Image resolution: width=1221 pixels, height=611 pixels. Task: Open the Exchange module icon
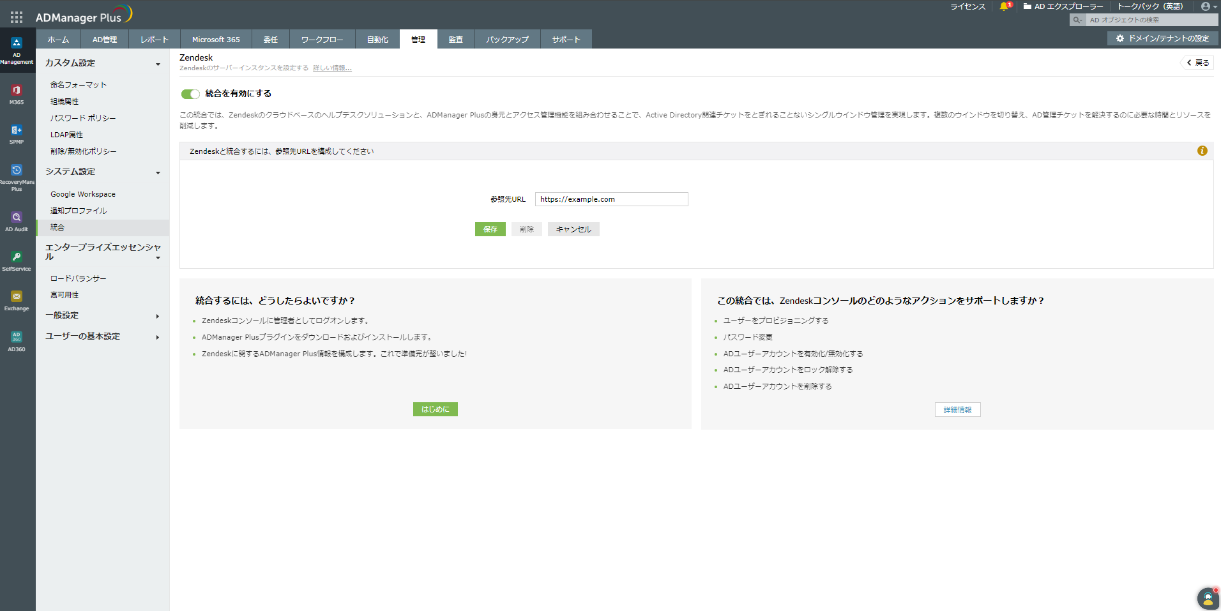(17, 301)
